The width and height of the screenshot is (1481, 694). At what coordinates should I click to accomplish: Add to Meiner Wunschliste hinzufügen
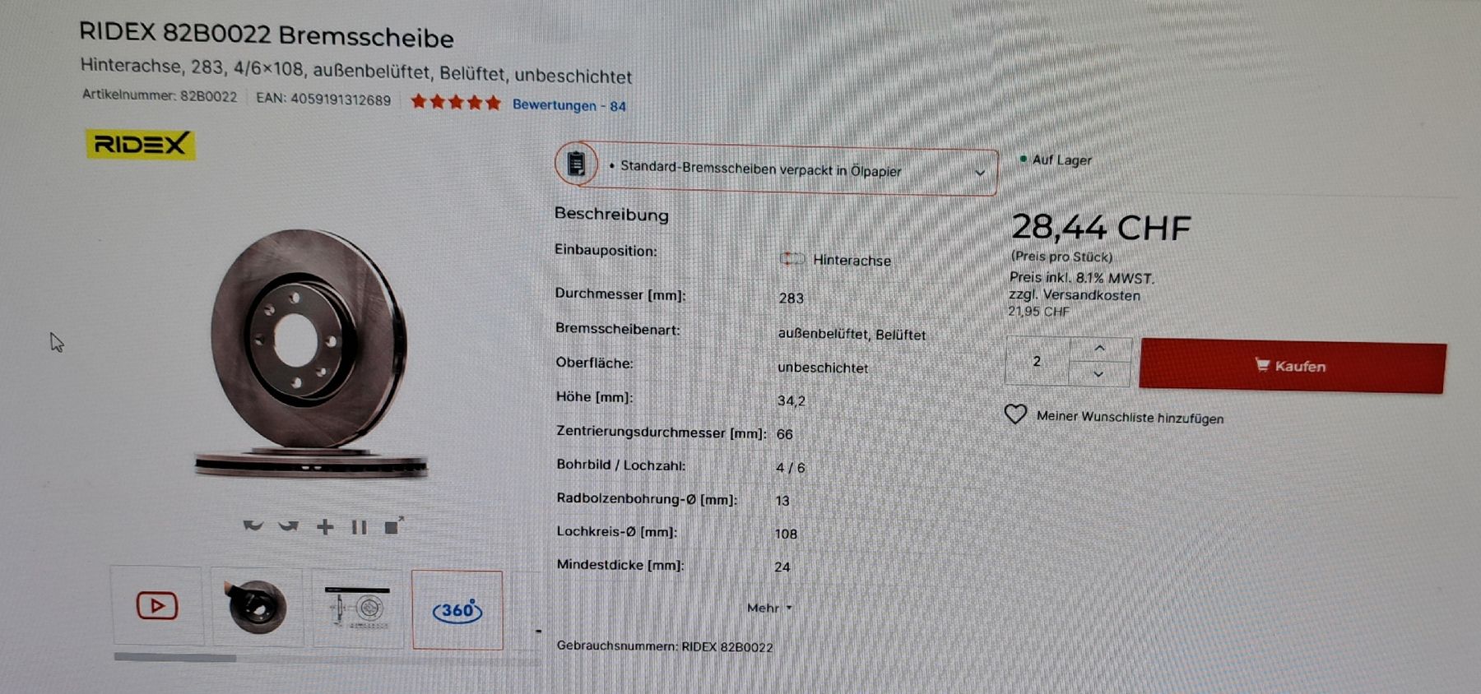tap(1130, 417)
